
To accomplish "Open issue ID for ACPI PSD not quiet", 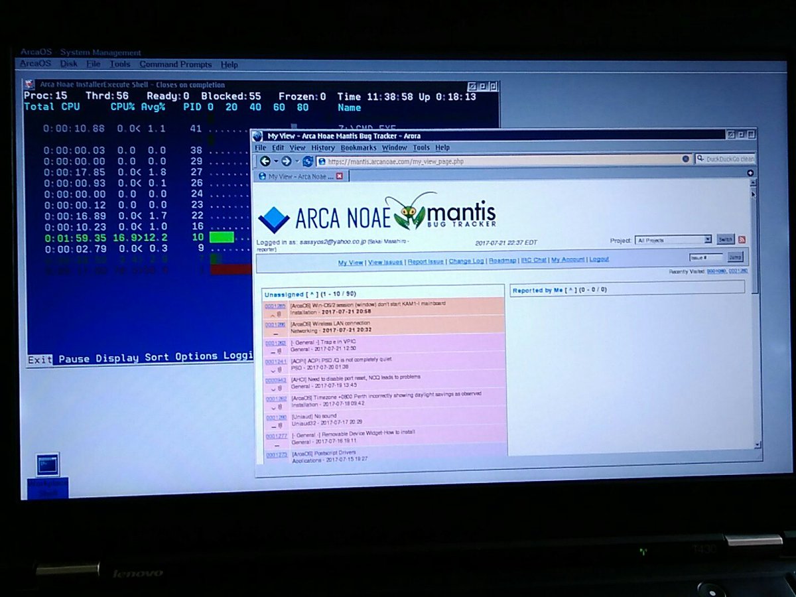I will 276,362.
